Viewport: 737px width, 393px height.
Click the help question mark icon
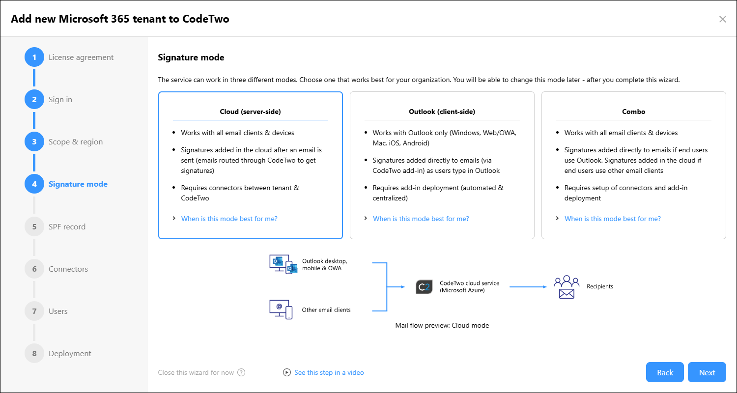[x=241, y=372]
